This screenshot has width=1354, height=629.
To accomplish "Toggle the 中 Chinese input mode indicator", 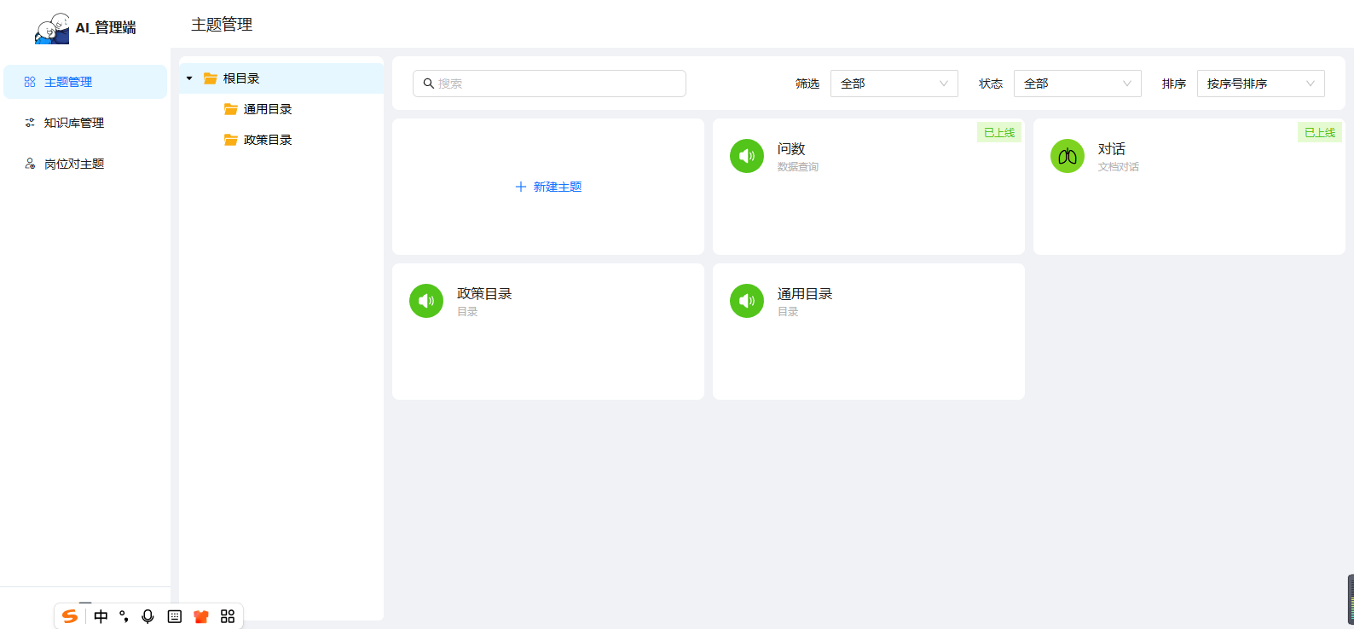I will click(101, 616).
